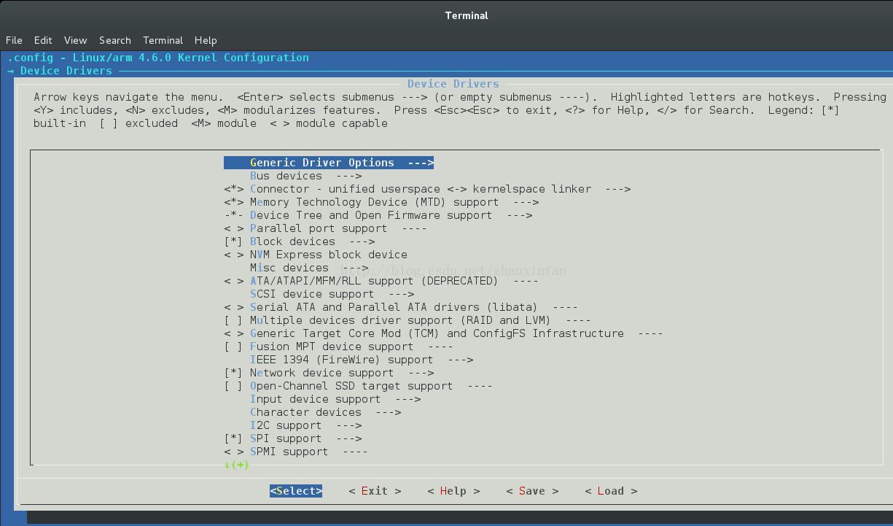Toggle Memory Technology Device (MTD) checkbox
This screenshot has width=893, height=526.
[x=234, y=202]
